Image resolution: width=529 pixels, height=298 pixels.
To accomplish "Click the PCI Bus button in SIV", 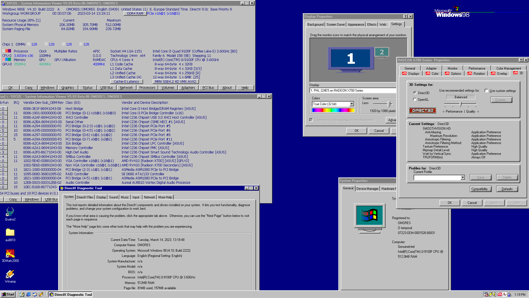I will (208, 88).
